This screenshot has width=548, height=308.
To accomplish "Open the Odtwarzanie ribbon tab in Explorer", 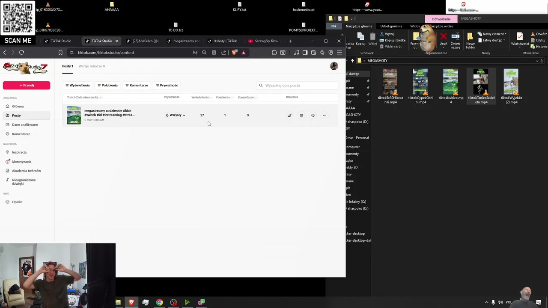I will click(441, 19).
